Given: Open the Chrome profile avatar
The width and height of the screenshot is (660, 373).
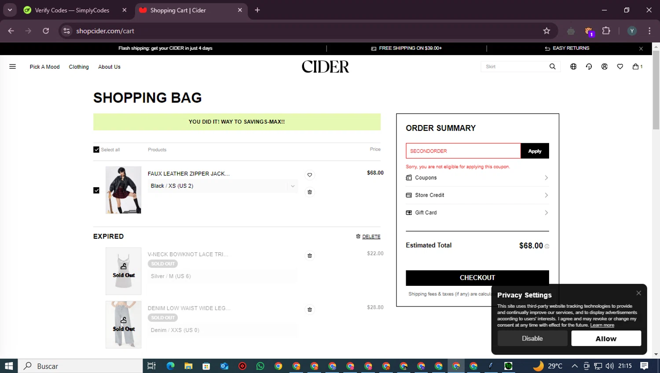Looking at the screenshot, I should 632,31.
